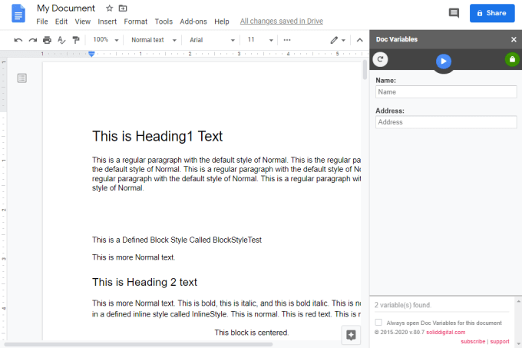The height and width of the screenshot is (348, 522).
Task: Open the Editing mode pencil menu
Action: (x=338, y=40)
